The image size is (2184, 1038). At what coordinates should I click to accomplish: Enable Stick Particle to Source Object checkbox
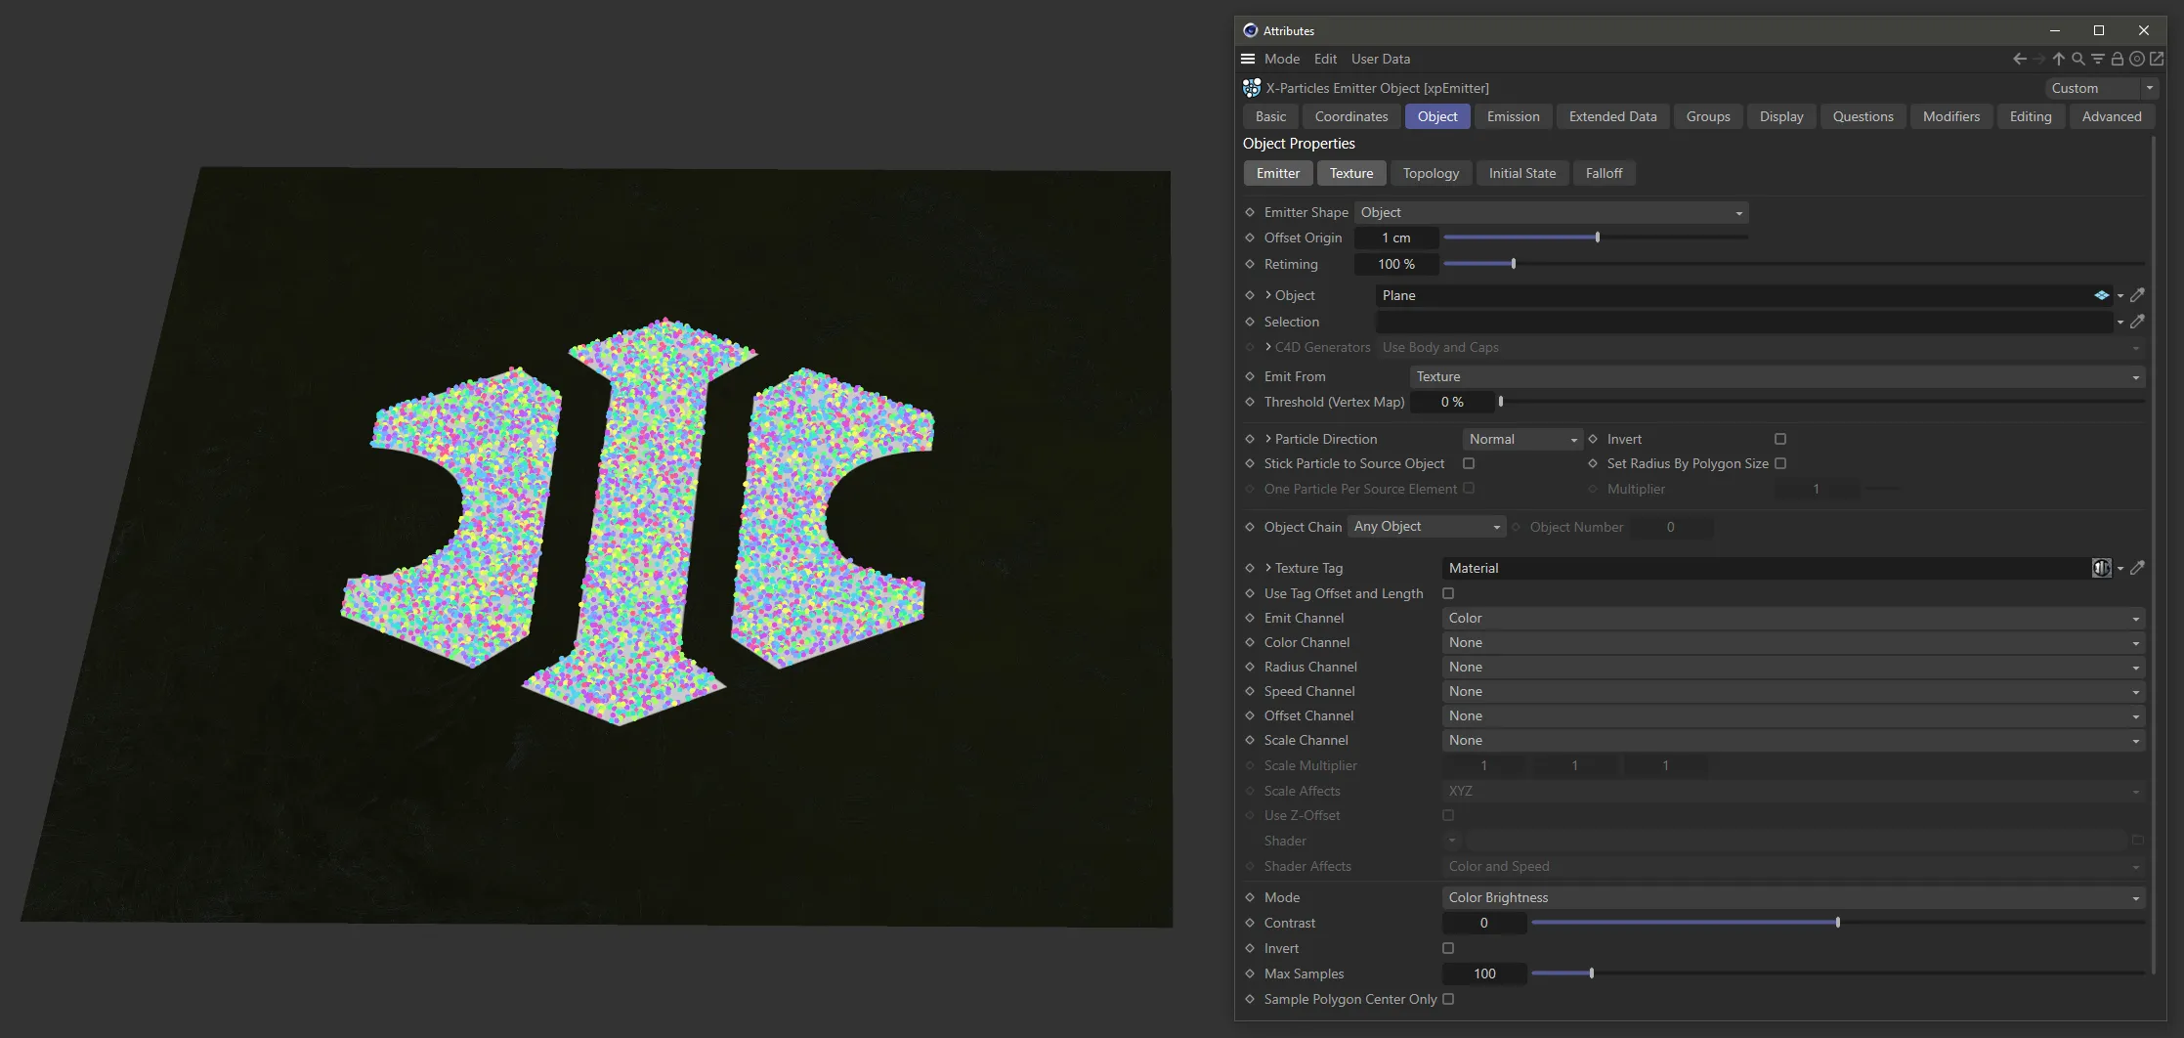pyautogui.click(x=1469, y=463)
